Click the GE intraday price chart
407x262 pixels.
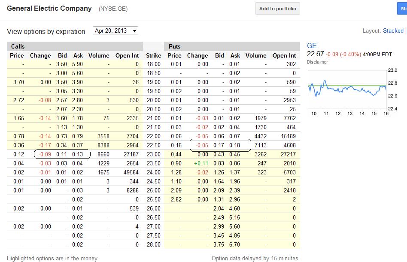pyautogui.click(x=347, y=90)
